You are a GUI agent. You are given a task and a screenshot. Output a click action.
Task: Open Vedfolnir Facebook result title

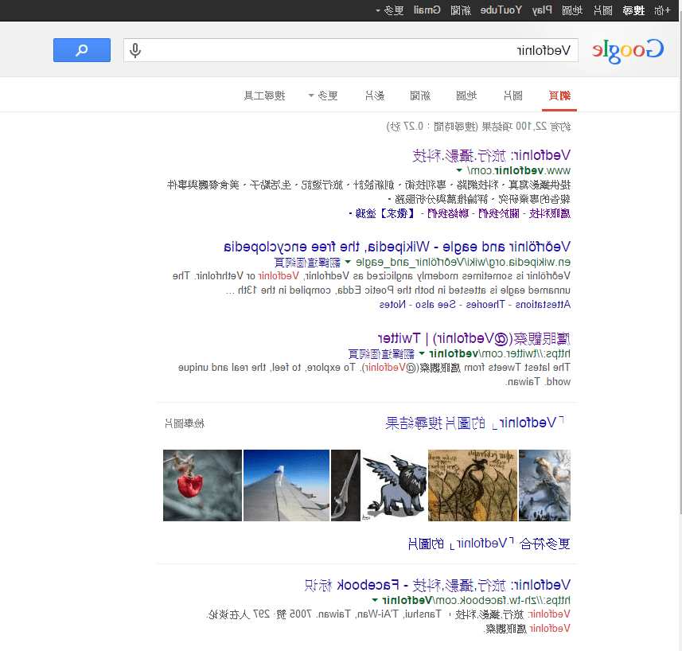[x=438, y=585]
